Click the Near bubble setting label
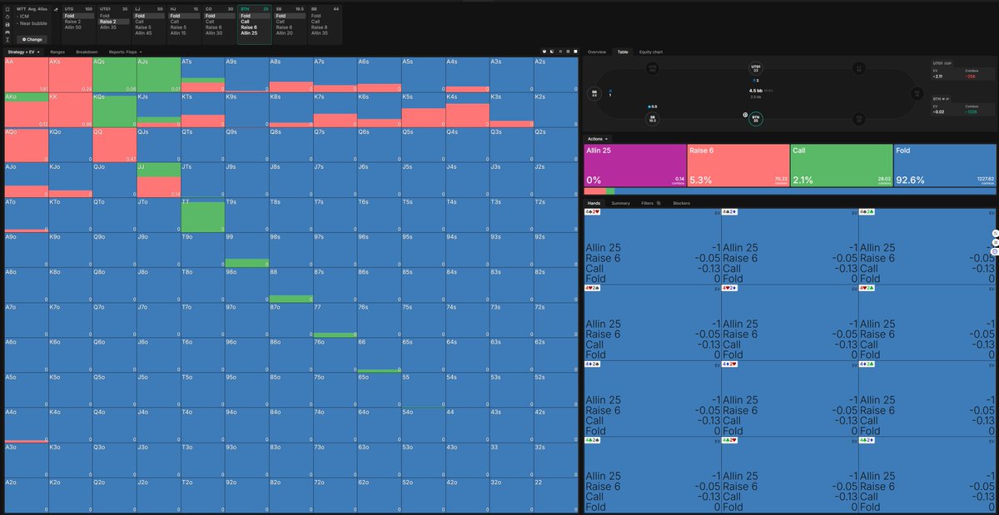 33,23
